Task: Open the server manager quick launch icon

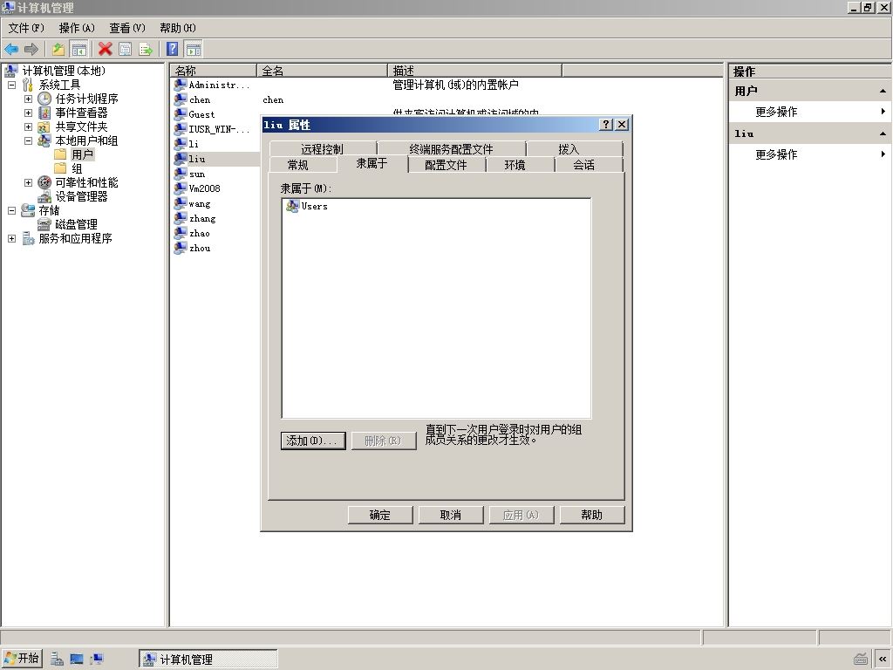Action: 57,660
